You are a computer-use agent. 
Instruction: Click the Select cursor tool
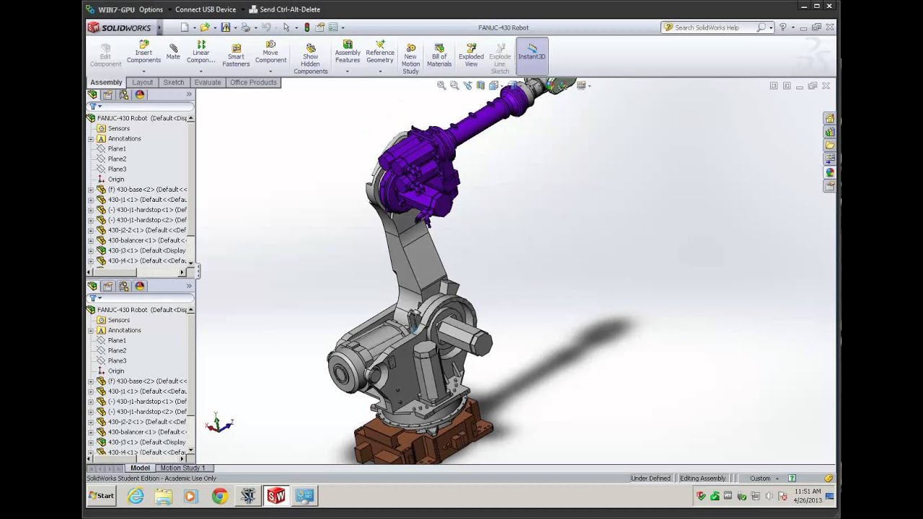coord(286,27)
